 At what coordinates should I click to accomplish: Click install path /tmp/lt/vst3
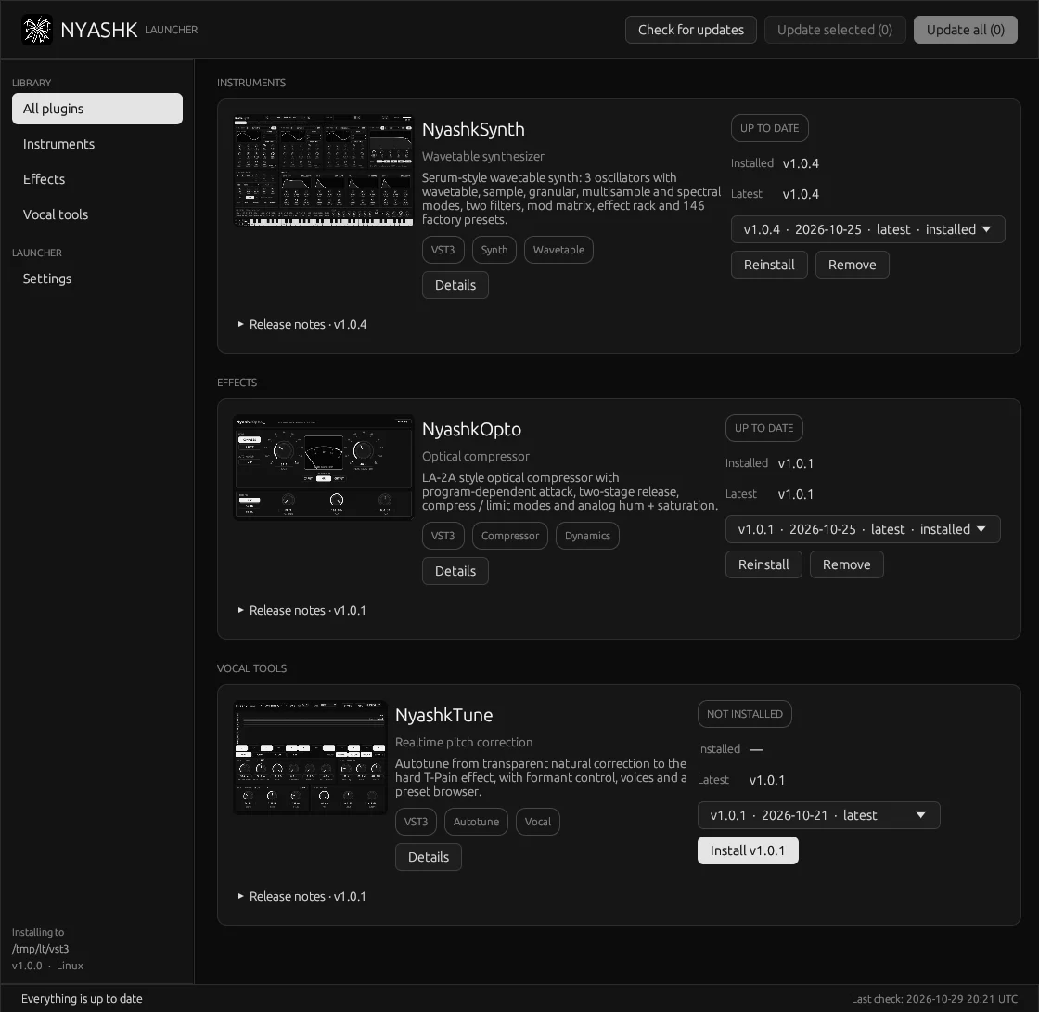(41, 949)
